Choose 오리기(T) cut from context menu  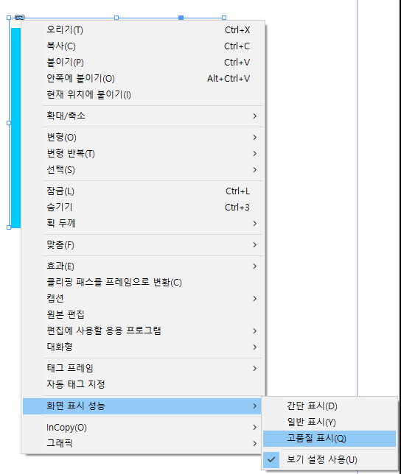click(142, 30)
